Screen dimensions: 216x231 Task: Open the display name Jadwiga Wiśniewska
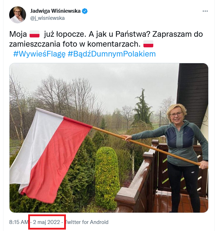pos(55,11)
